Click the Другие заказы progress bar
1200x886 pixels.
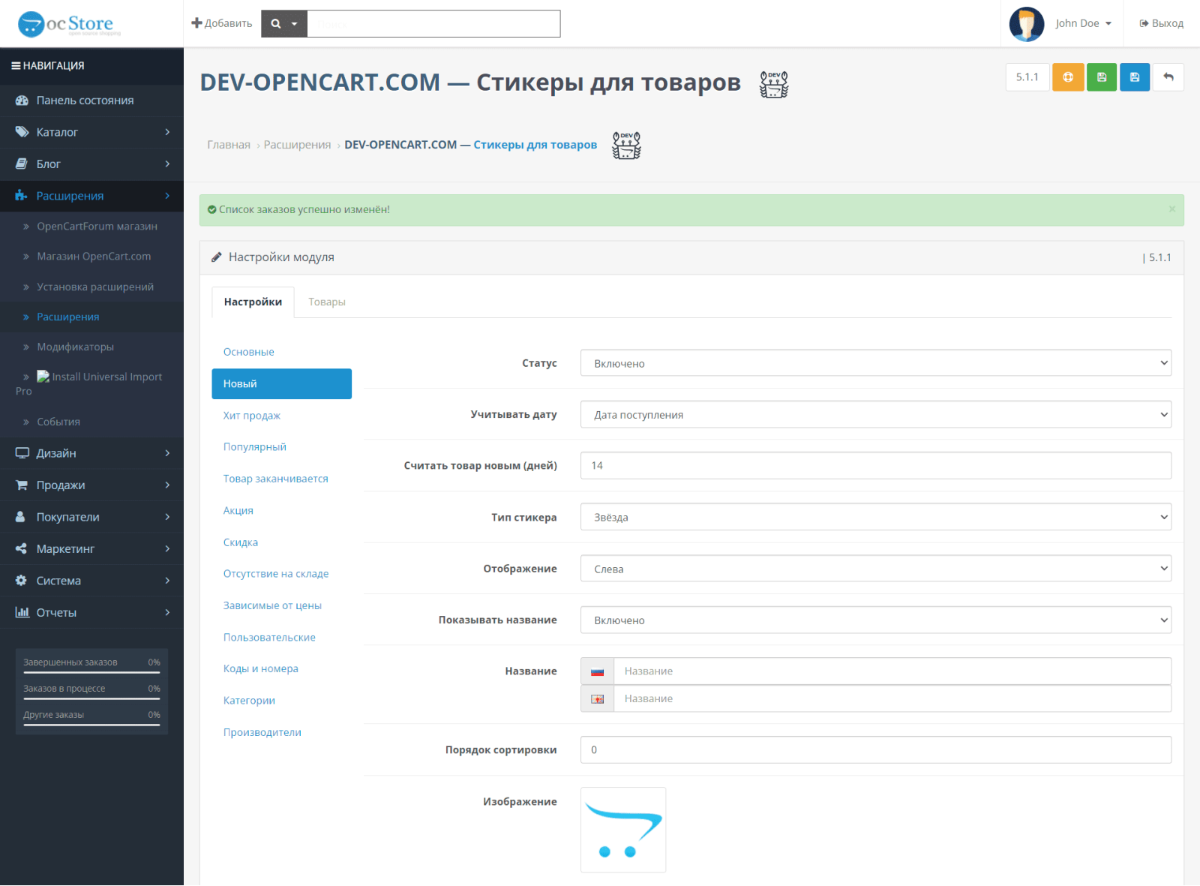tap(91, 725)
